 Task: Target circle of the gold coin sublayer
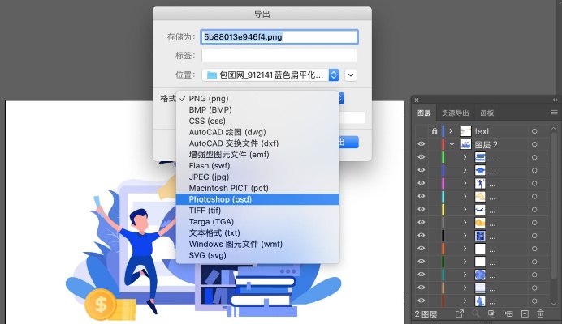point(534,223)
